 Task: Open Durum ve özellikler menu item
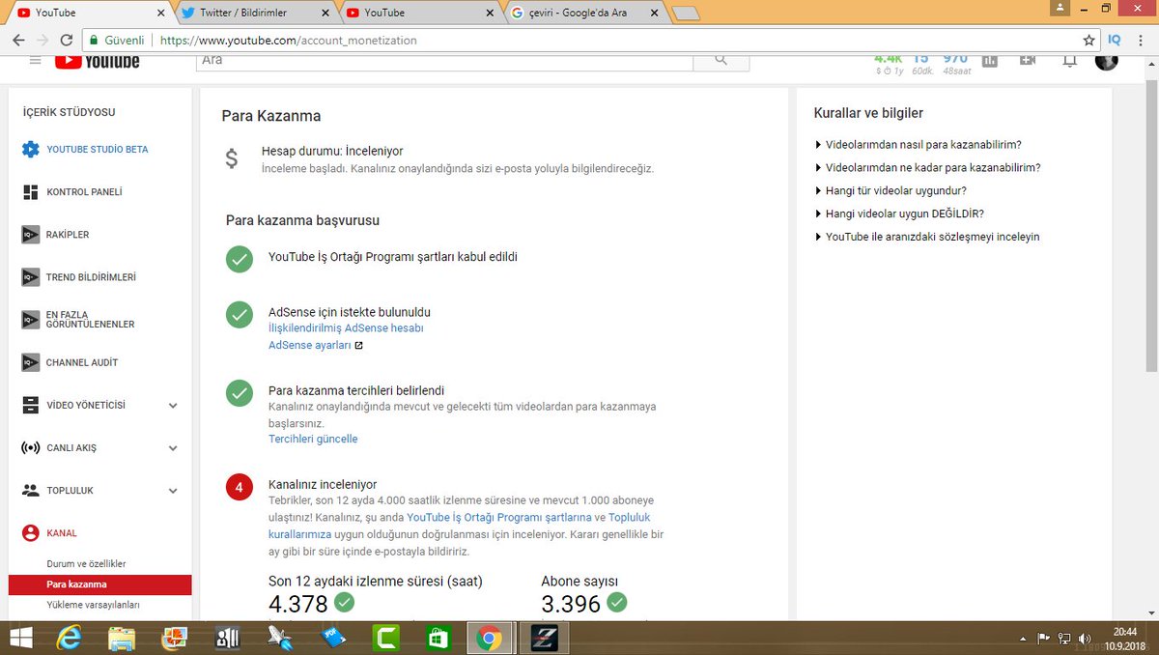click(x=86, y=564)
